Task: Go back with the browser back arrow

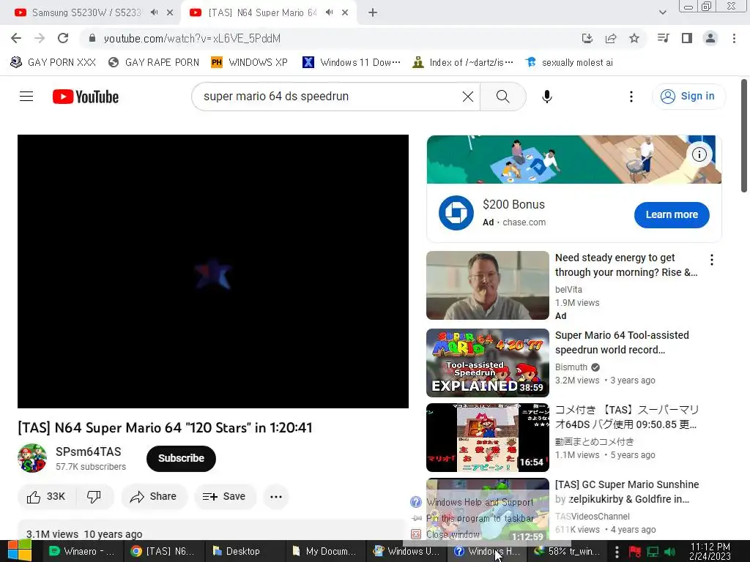Action: click(16, 38)
